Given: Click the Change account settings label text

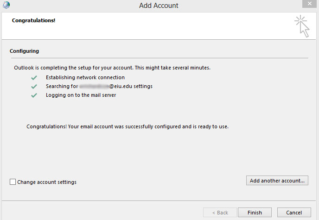Looking at the screenshot, I should [x=47, y=182].
